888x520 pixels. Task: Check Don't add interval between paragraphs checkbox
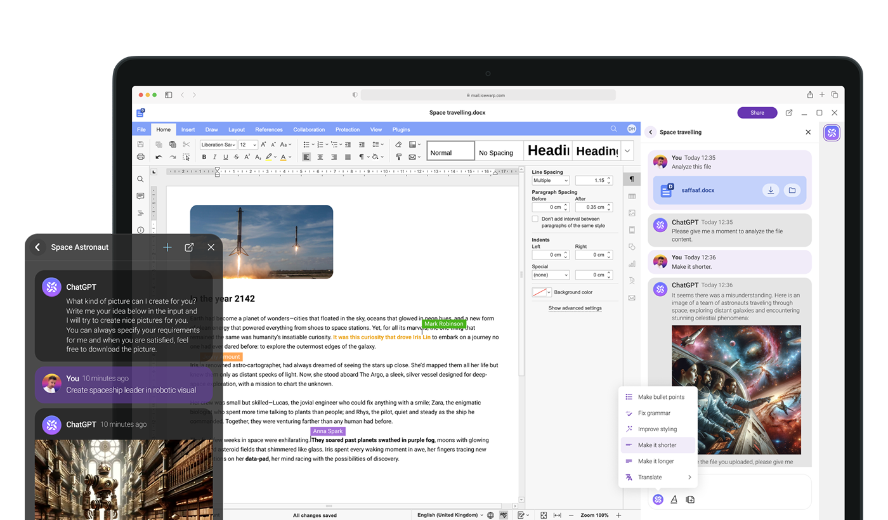[535, 219]
